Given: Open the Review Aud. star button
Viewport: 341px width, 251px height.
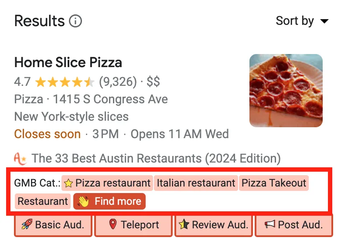Looking at the screenshot, I should (x=214, y=225).
